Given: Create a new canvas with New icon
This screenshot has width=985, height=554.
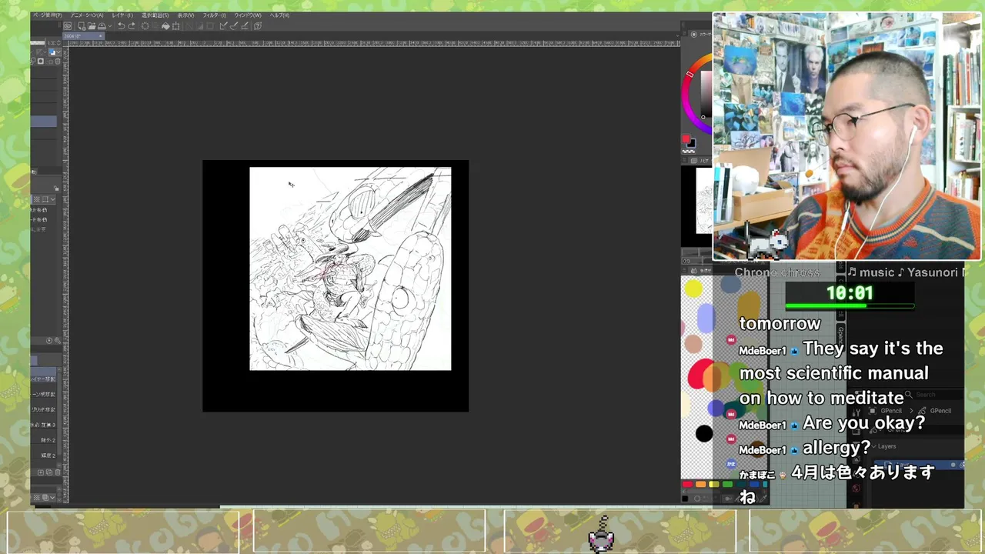Looking at the screenshot, I should tap(82, 26).
